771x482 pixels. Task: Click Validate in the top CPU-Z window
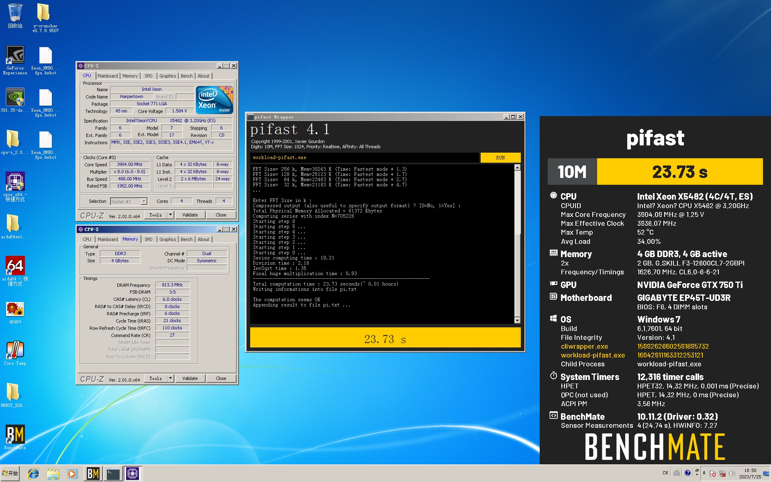(x=190, y=215)
